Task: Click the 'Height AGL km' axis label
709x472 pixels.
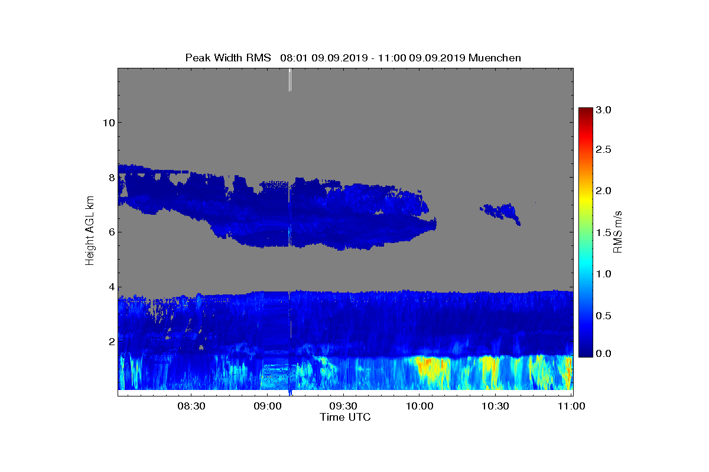Action: pos(90,231)
